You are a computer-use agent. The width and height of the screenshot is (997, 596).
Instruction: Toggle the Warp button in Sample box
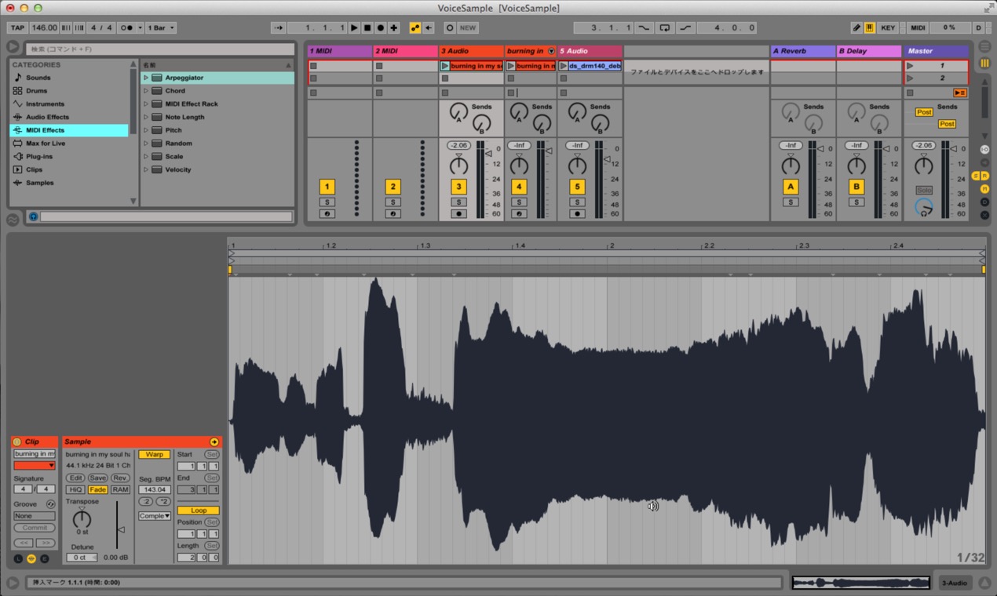pos(155,454)
